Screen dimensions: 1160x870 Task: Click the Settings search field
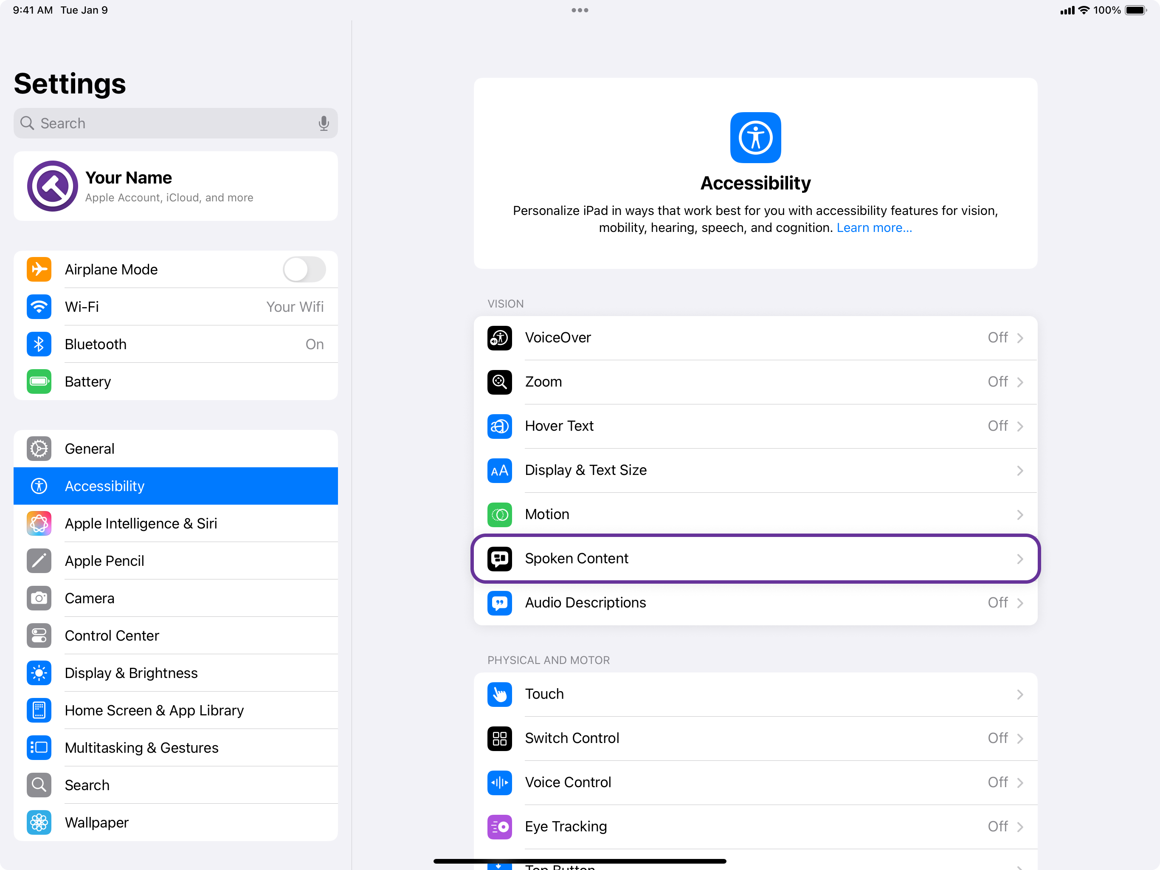(168, 123)
